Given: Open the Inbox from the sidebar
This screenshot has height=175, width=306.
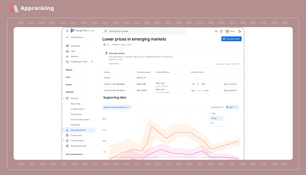Looking at the screenshot, I should (74, 51).
